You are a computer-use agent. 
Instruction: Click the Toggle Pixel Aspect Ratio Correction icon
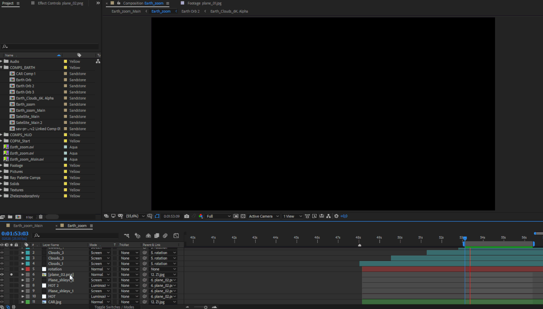pyautogui.click(x=307, y=216)
